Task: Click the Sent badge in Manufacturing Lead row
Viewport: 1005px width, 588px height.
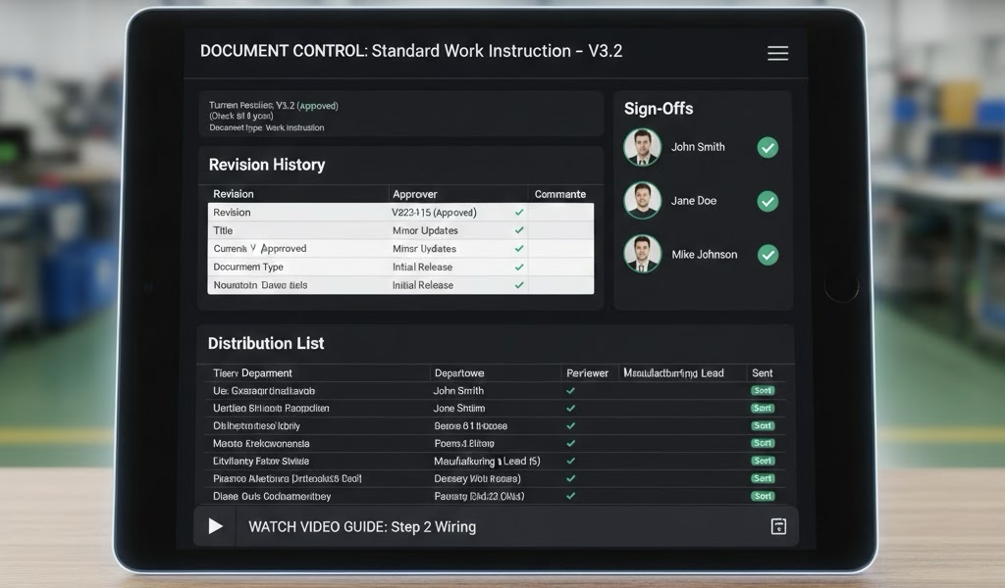Action: (763, 461)
